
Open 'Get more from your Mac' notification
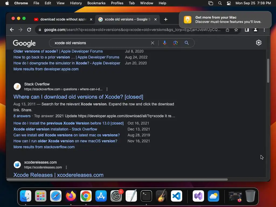tap(225, 19)
